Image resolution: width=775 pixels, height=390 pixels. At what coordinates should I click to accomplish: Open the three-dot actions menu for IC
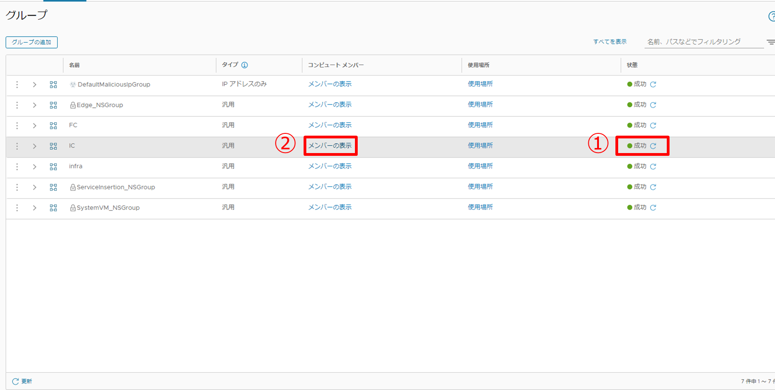click(x=17, y=146)
